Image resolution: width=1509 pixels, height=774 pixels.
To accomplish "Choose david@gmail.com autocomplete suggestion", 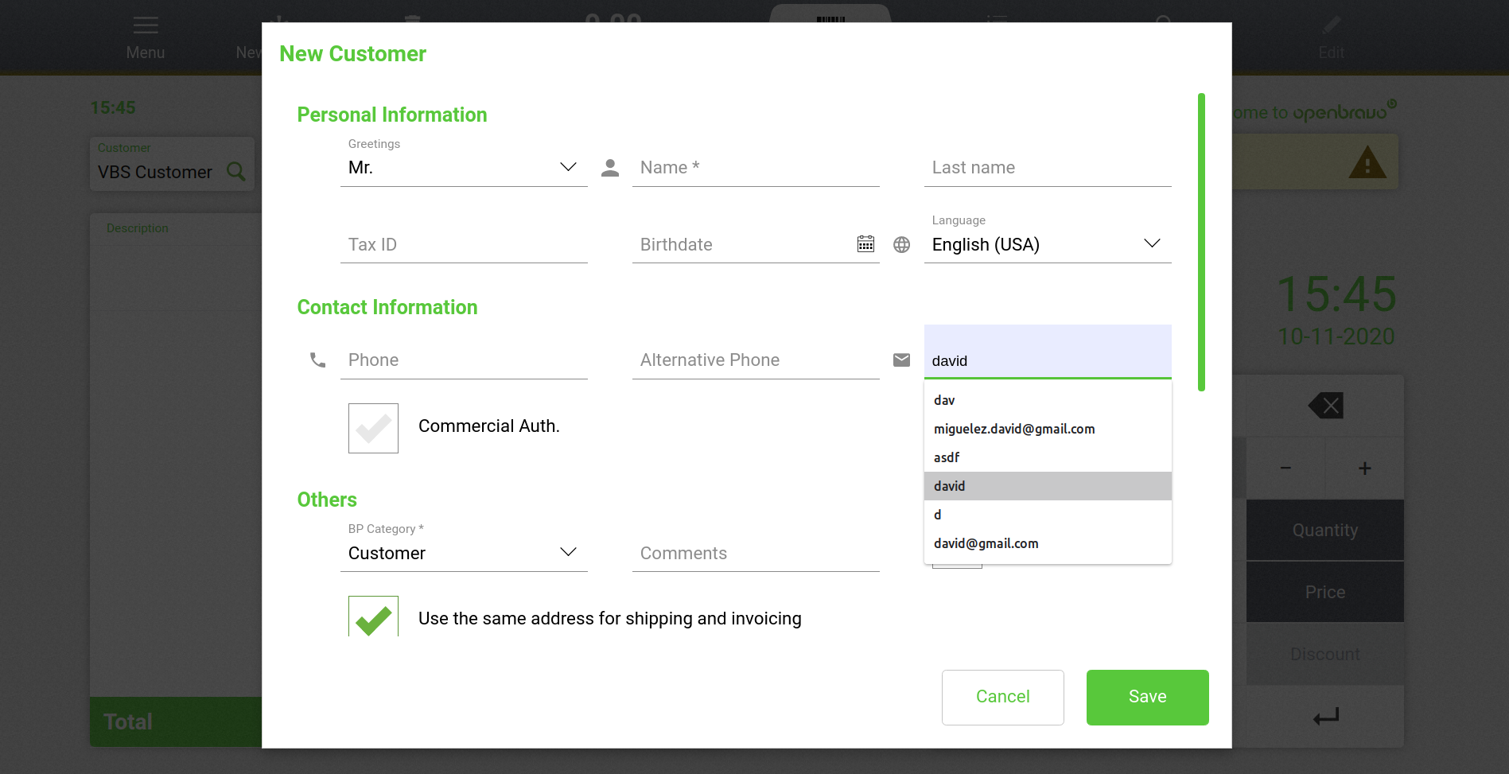I will point(986,543).
